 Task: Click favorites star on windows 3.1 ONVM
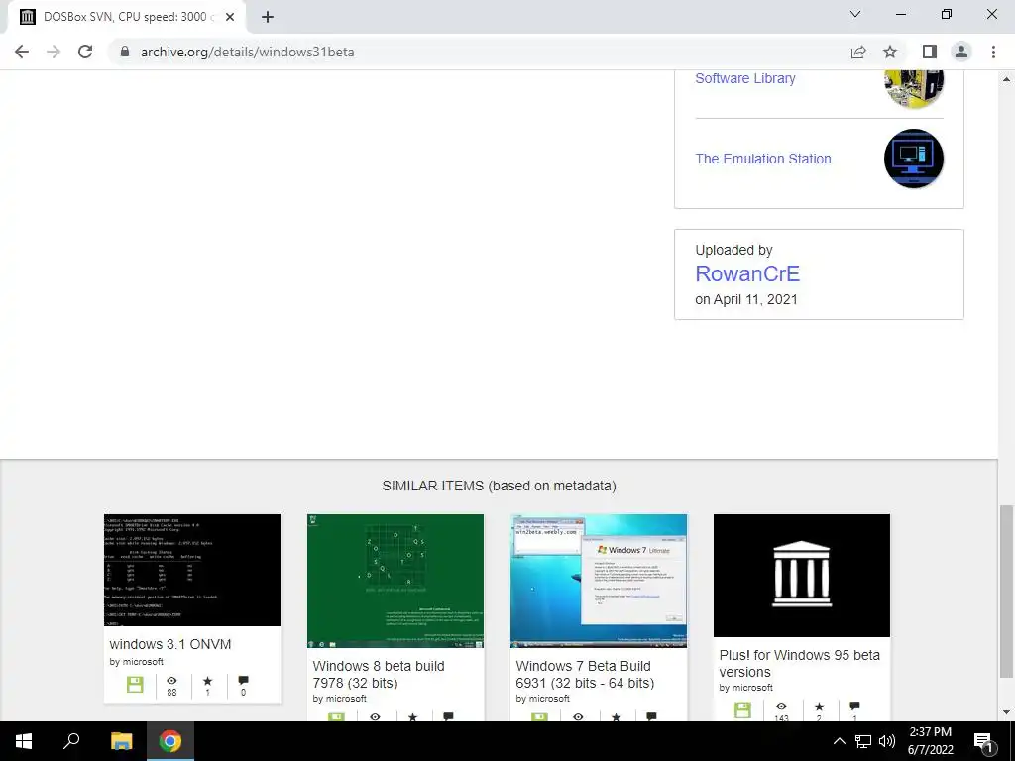pos(208,681)
